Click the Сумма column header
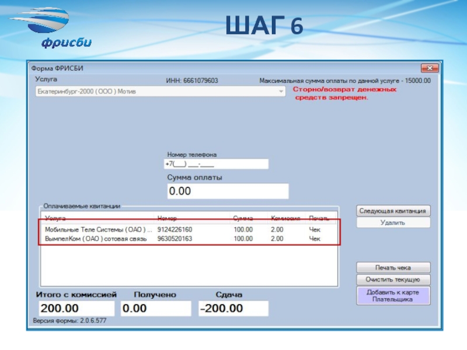This screenshot has width=467, height=350. coord(249,218)
